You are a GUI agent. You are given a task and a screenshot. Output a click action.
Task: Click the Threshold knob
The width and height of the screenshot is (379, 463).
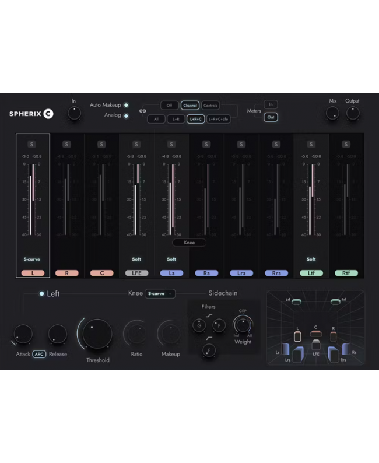[x=97, y=334]
